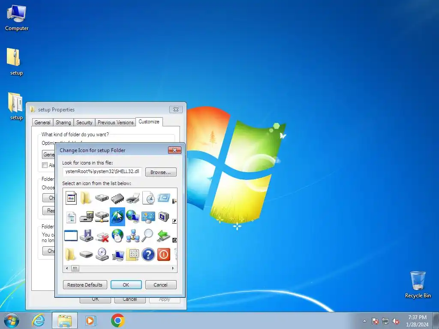This screenshot has width=439, height=329.
Task: Choose the CD disc drive icon
Action: 102,254
